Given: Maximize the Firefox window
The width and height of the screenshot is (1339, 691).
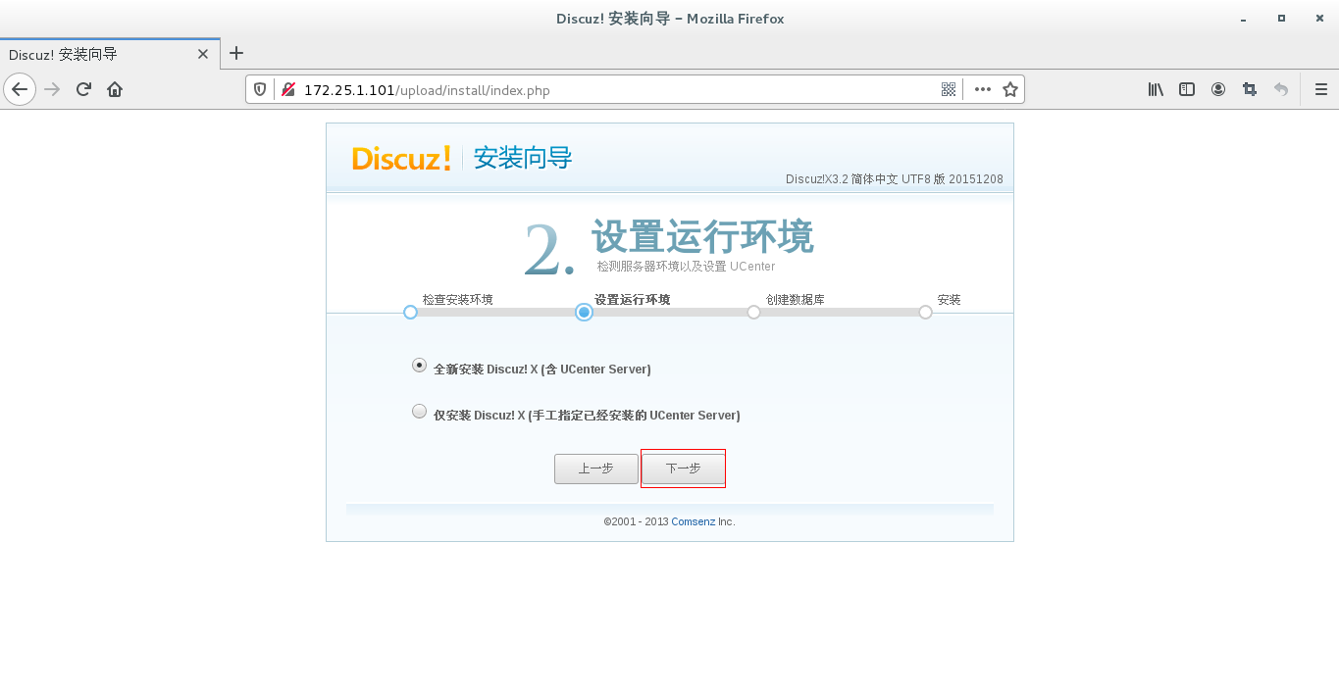Looking at the screenshot, I should pos(1281,19).
